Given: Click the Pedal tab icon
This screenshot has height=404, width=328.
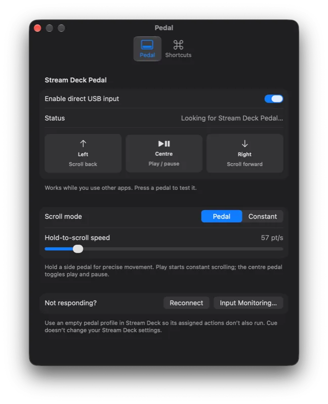Looking at the screenshot, I should (x=147, y=44).
